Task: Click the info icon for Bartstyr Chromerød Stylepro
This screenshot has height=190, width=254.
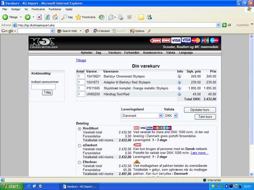Action: [179, 76]
